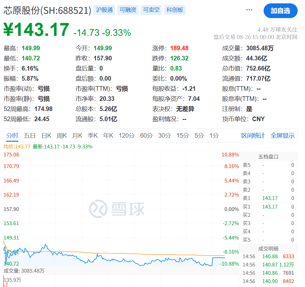Image resolution: width=305 pixels, height=287 pixels.
Task: Open the three-dot more options menu
Action: 249,10
